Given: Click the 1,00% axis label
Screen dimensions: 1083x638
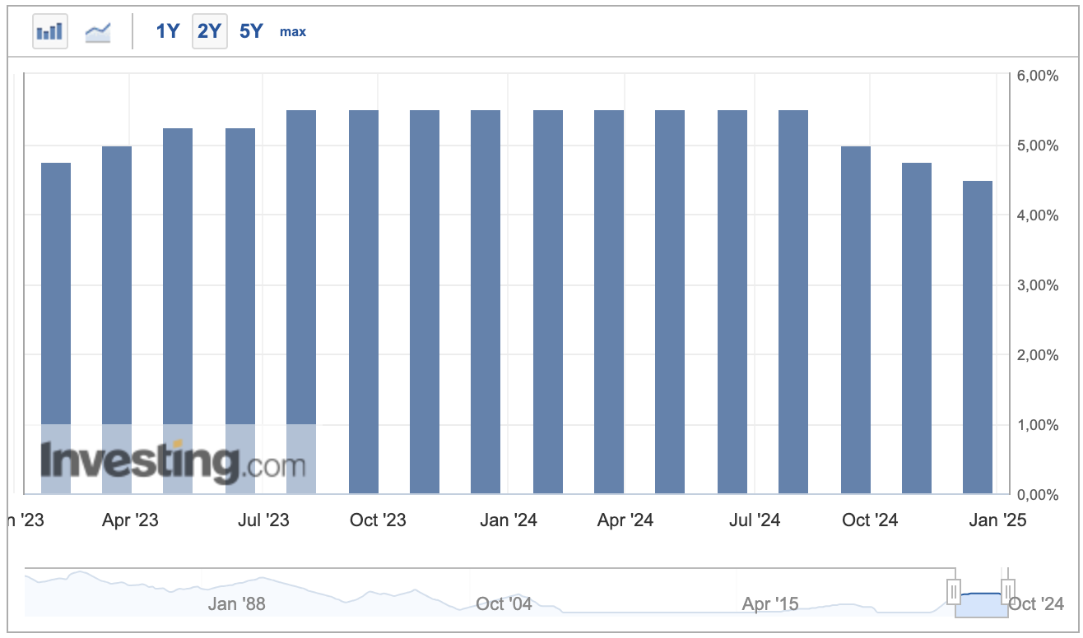Looking at the screenshot, I should pyautogui.click(x=1038, y=425).
